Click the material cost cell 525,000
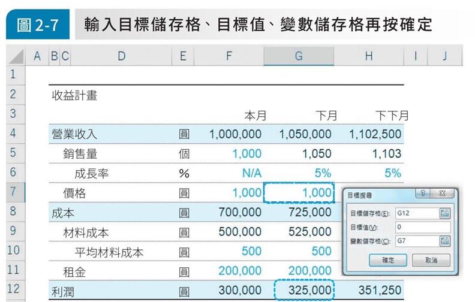475x302 pixels. pyautogui.click(x=310, y=232)
